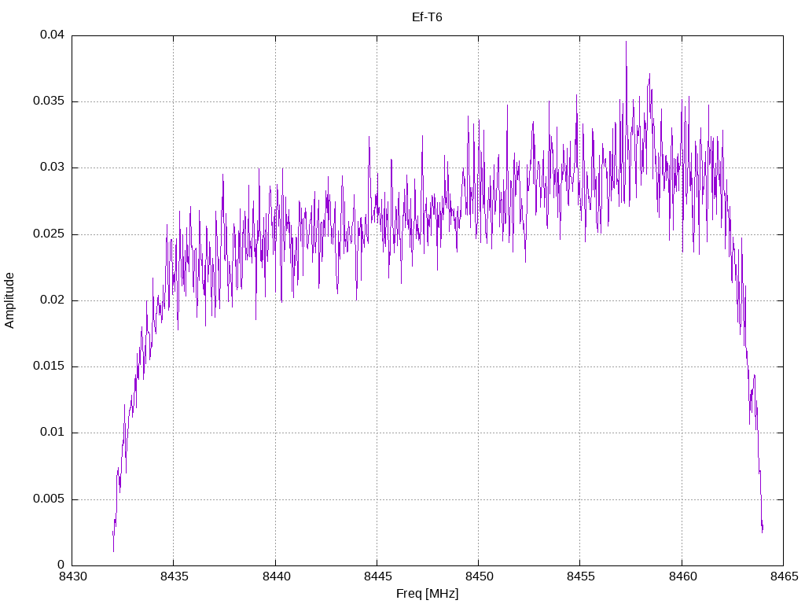Click the x-axis tick label 8465
Viewport: 805px width, 604px height.
pos(784,576)
